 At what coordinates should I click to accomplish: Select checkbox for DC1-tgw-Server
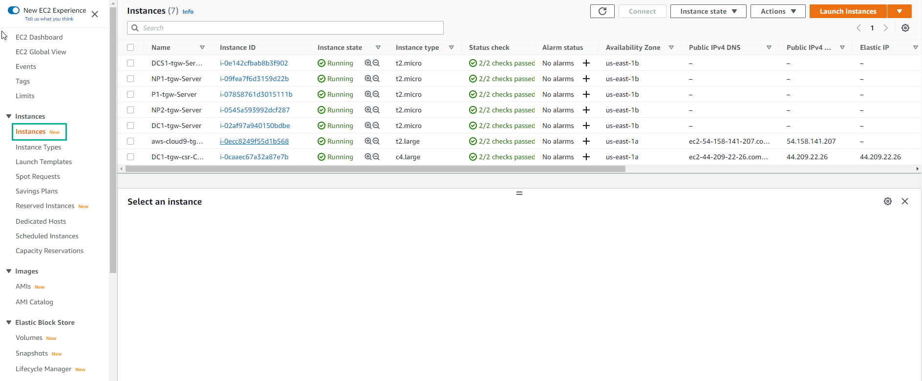[130, 126]
